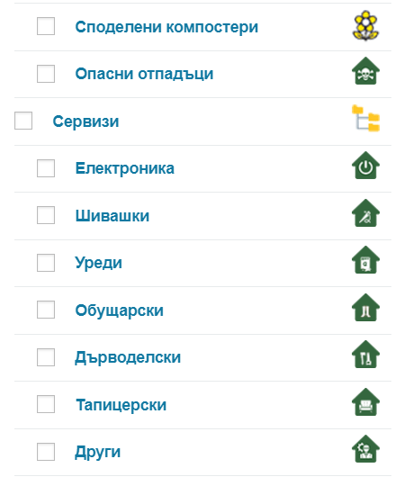Click the sofa house icon for Тапицерски

tap(365, 402)
